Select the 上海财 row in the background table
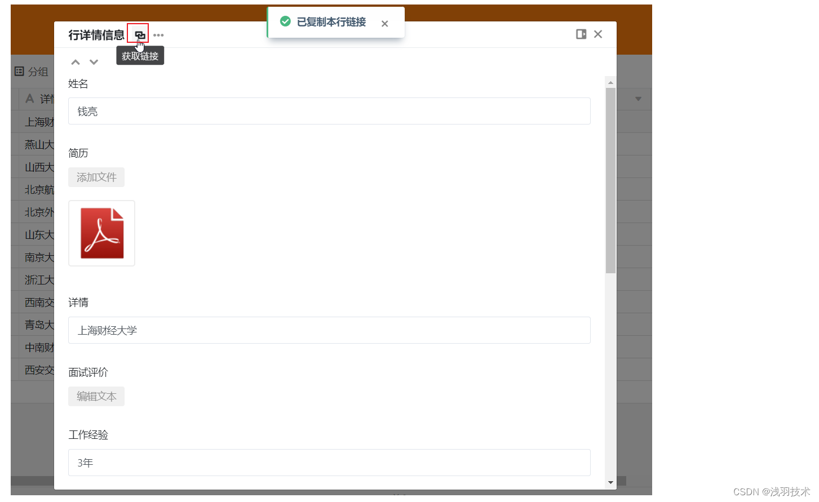 [39, 122]
